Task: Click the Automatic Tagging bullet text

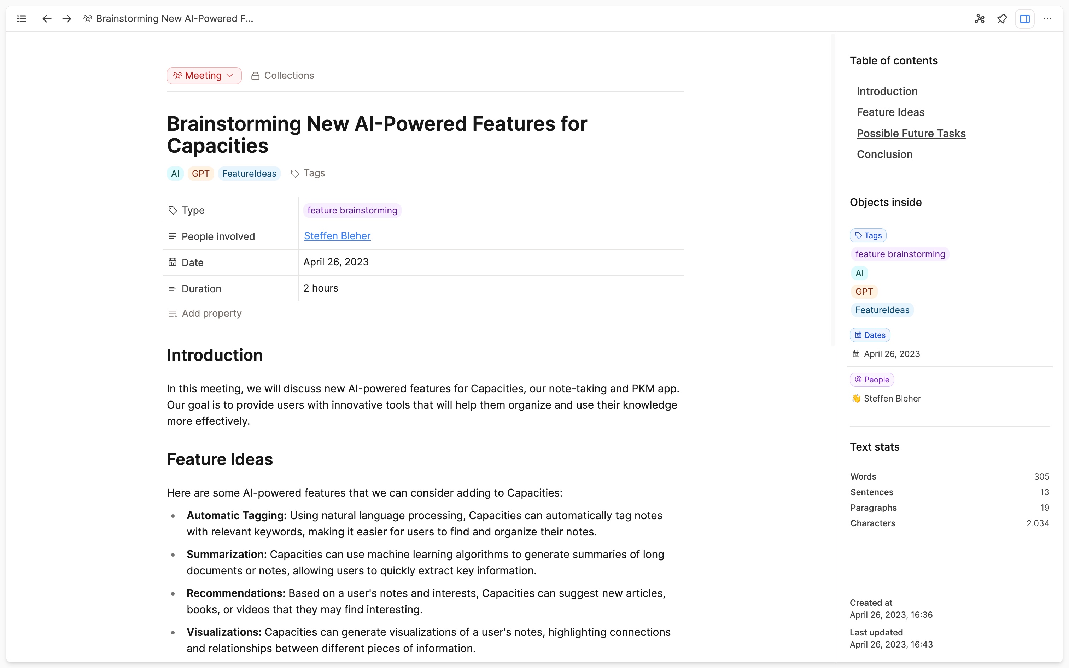Action: pos(425,523)
